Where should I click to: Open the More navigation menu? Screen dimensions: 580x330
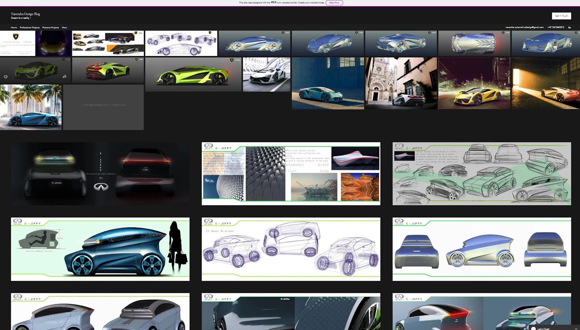[64, 28]
